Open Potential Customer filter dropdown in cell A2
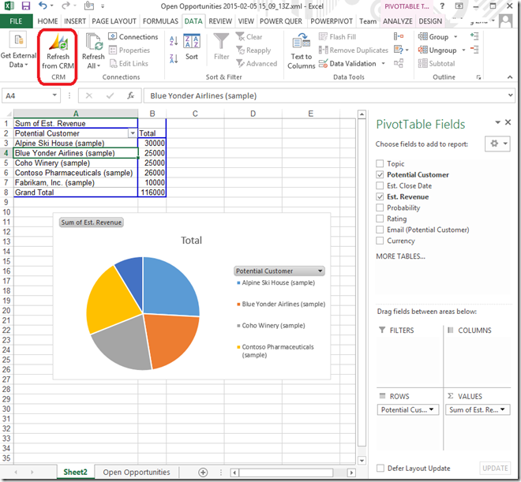Screen dimensions: 521x482 [x=133, y=133]
